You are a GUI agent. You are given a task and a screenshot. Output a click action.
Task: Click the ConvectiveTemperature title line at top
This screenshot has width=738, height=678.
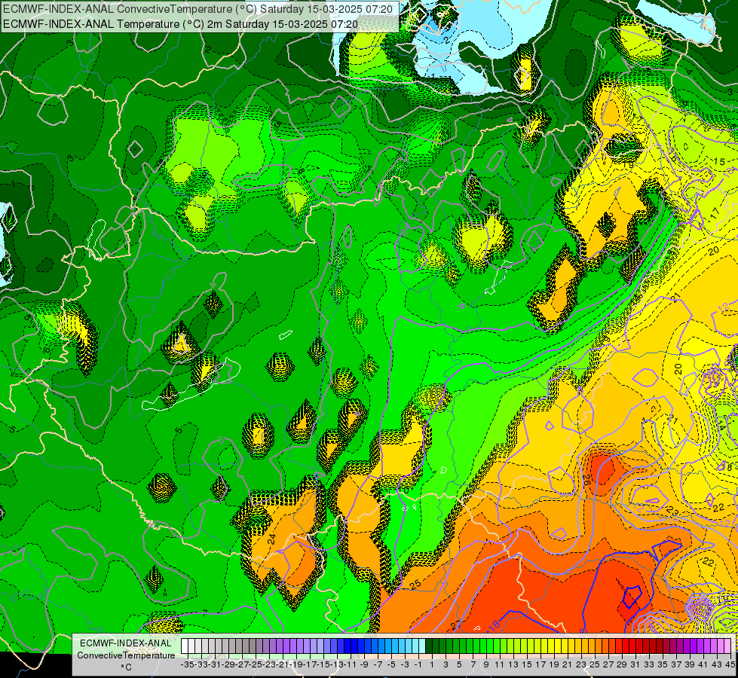[x=198, y=9]
